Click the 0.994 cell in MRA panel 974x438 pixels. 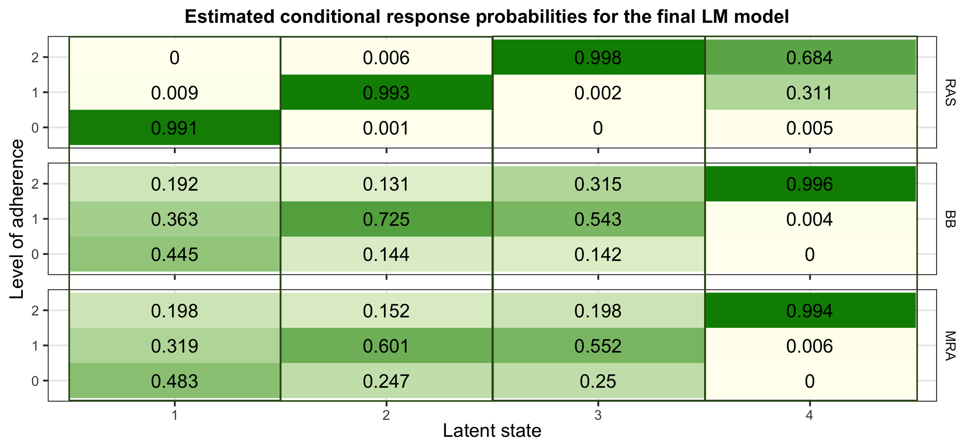[809, 311]
